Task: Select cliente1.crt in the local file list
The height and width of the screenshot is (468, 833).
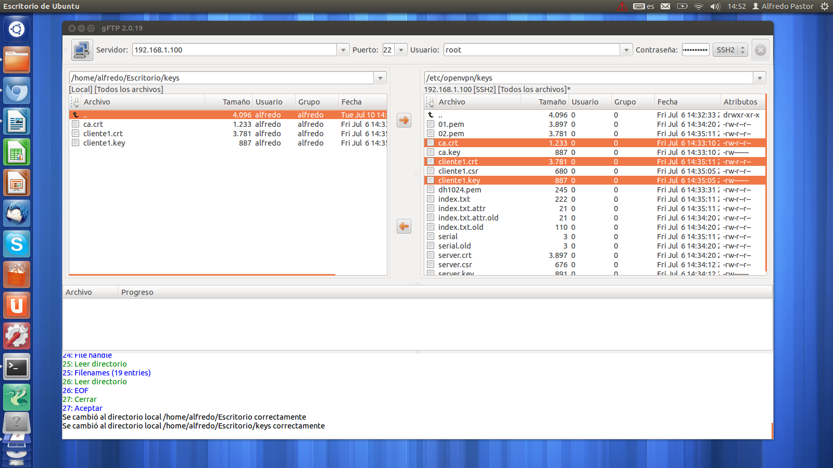Action: 103,134
